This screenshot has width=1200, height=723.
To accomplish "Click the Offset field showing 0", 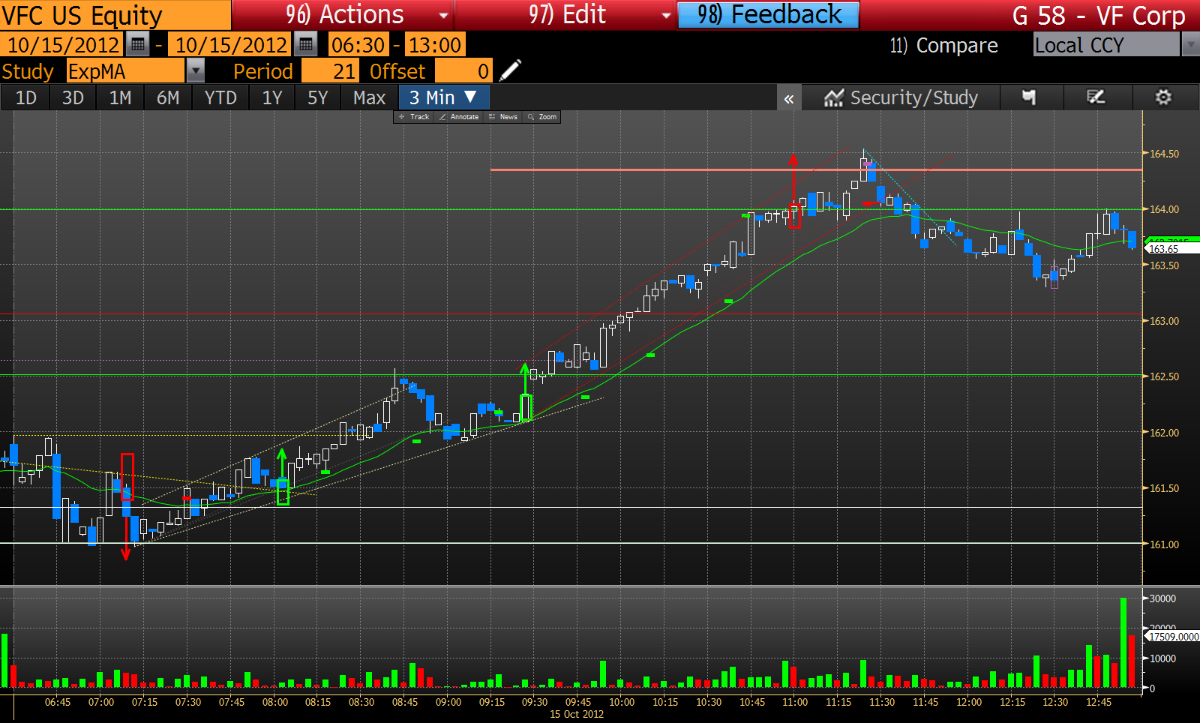I will tap(463, 71).
